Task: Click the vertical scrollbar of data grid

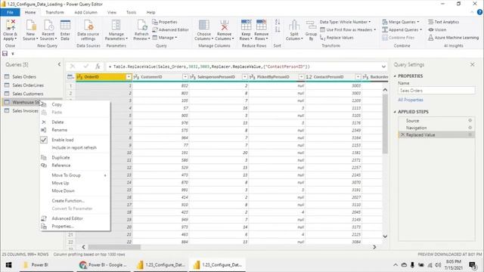Action: point(385,124)
